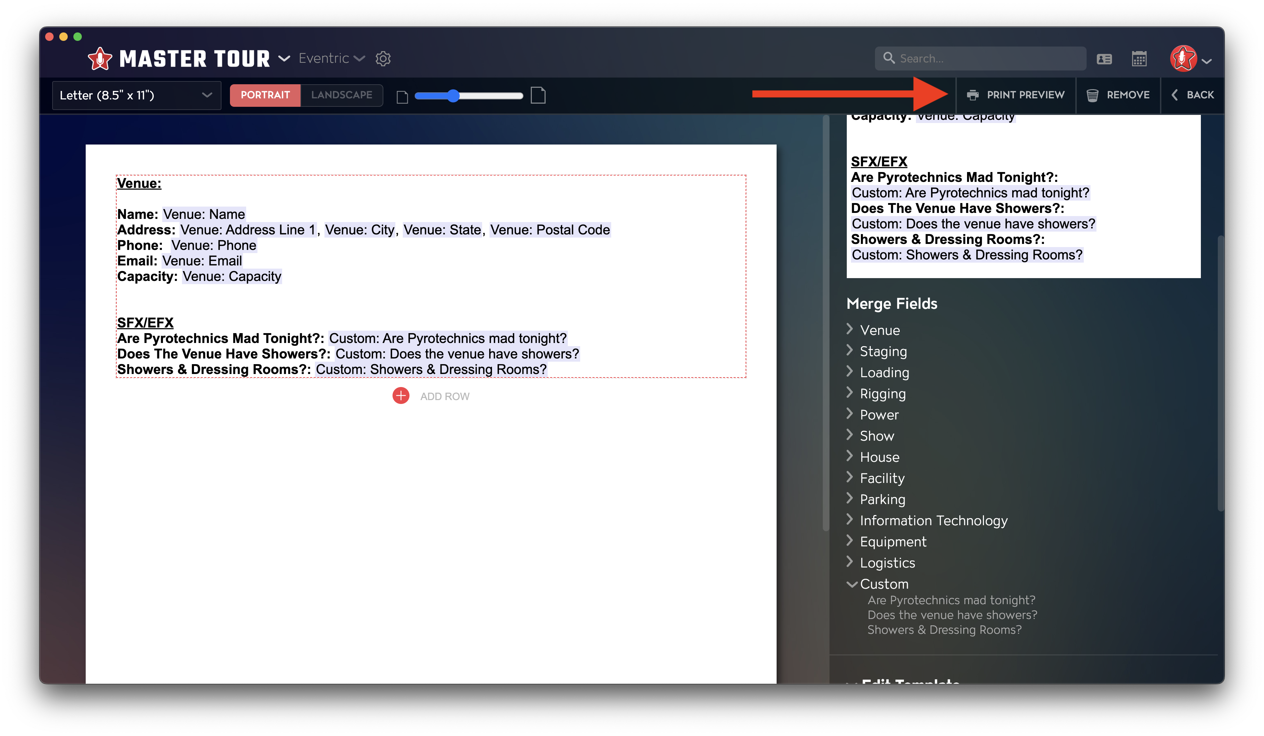Open the calendar icon
This screenshot has height=736, width=1264.
(1139, 59)
